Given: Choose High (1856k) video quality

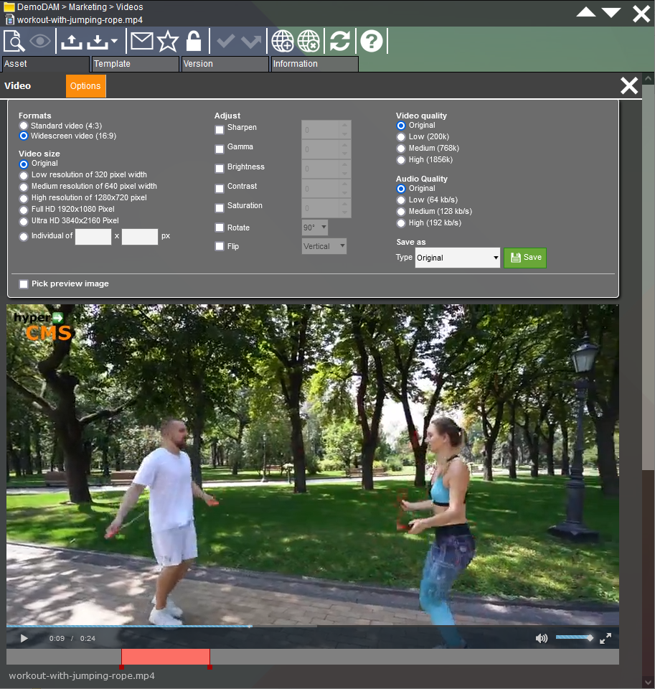Looking at the screenshot, I should [401, 159].
